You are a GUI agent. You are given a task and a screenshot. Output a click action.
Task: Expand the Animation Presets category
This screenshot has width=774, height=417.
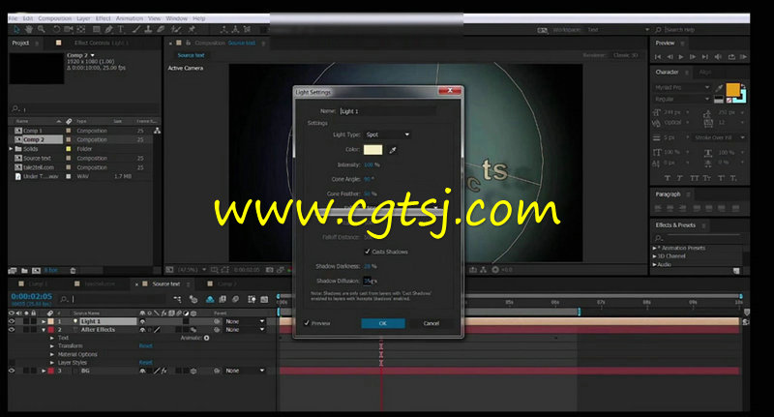click(x=655, y=249)
